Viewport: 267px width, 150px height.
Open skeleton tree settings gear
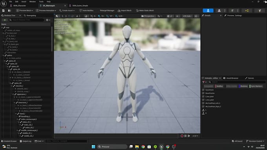(48, 20)
